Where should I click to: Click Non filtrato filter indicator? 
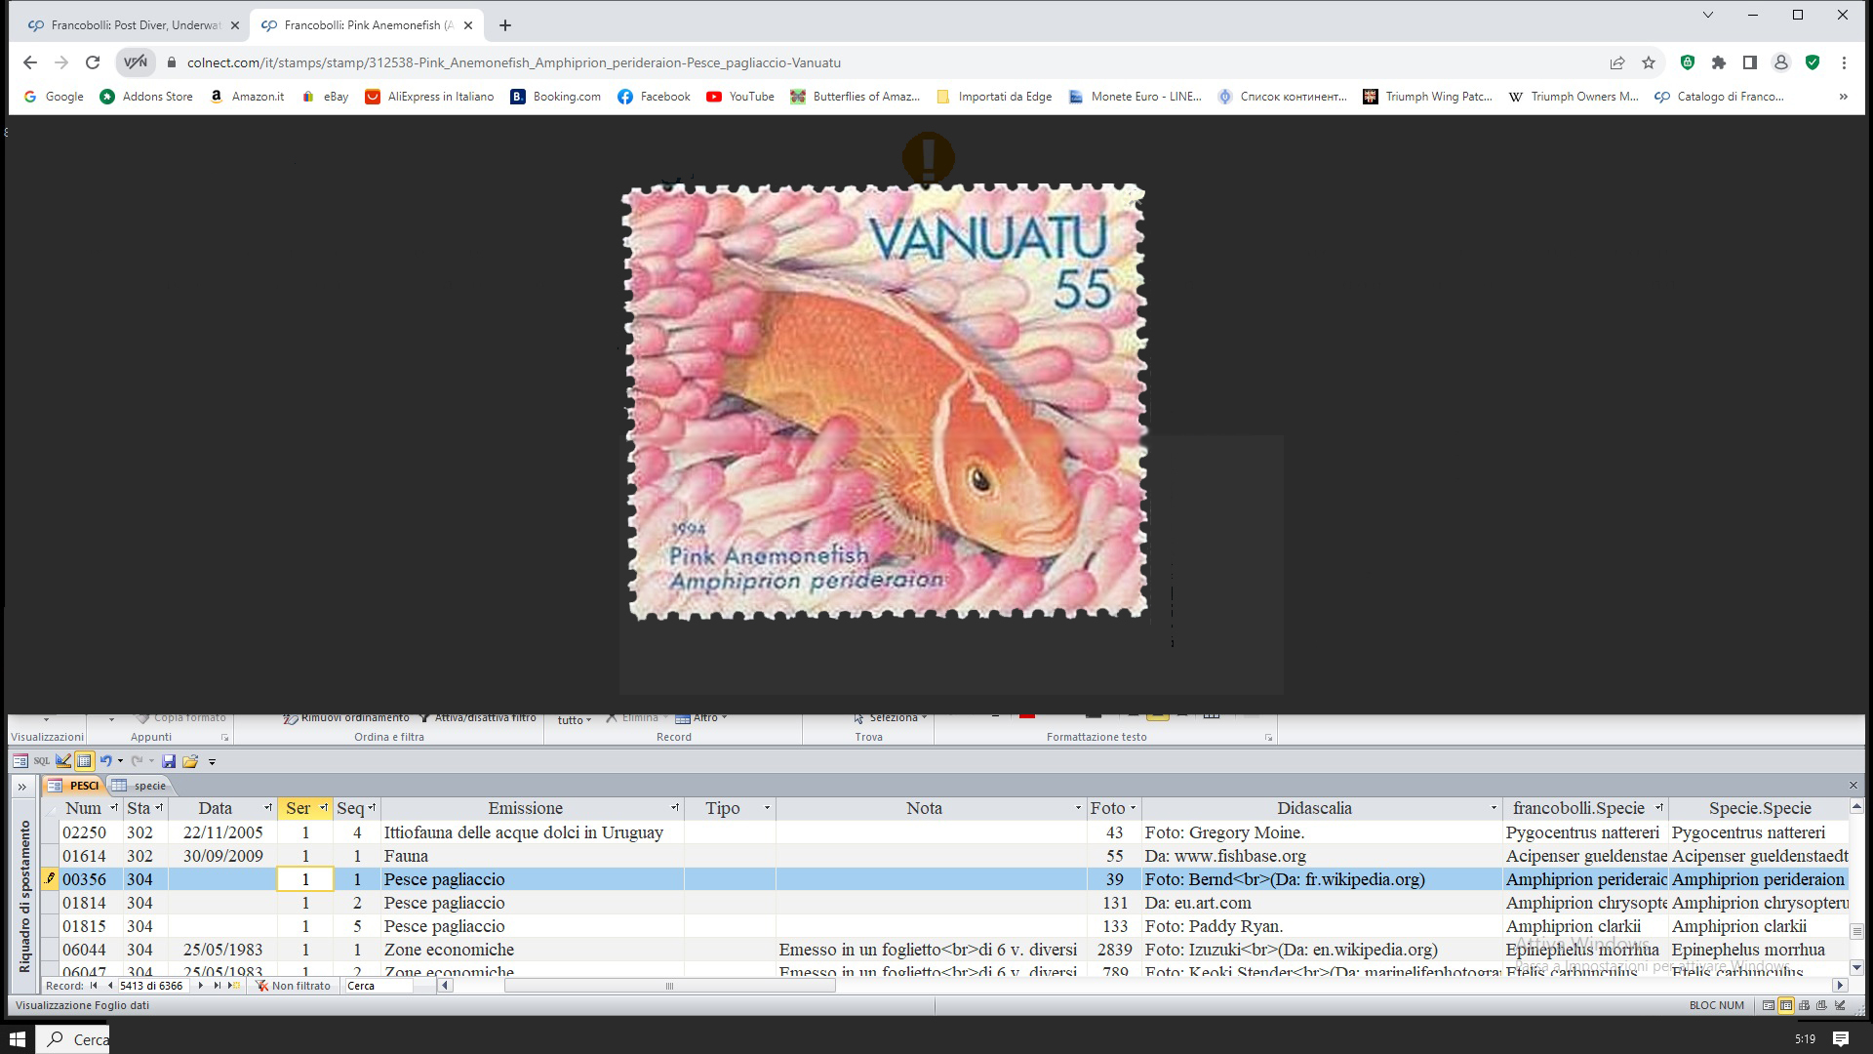pos(294,986)
